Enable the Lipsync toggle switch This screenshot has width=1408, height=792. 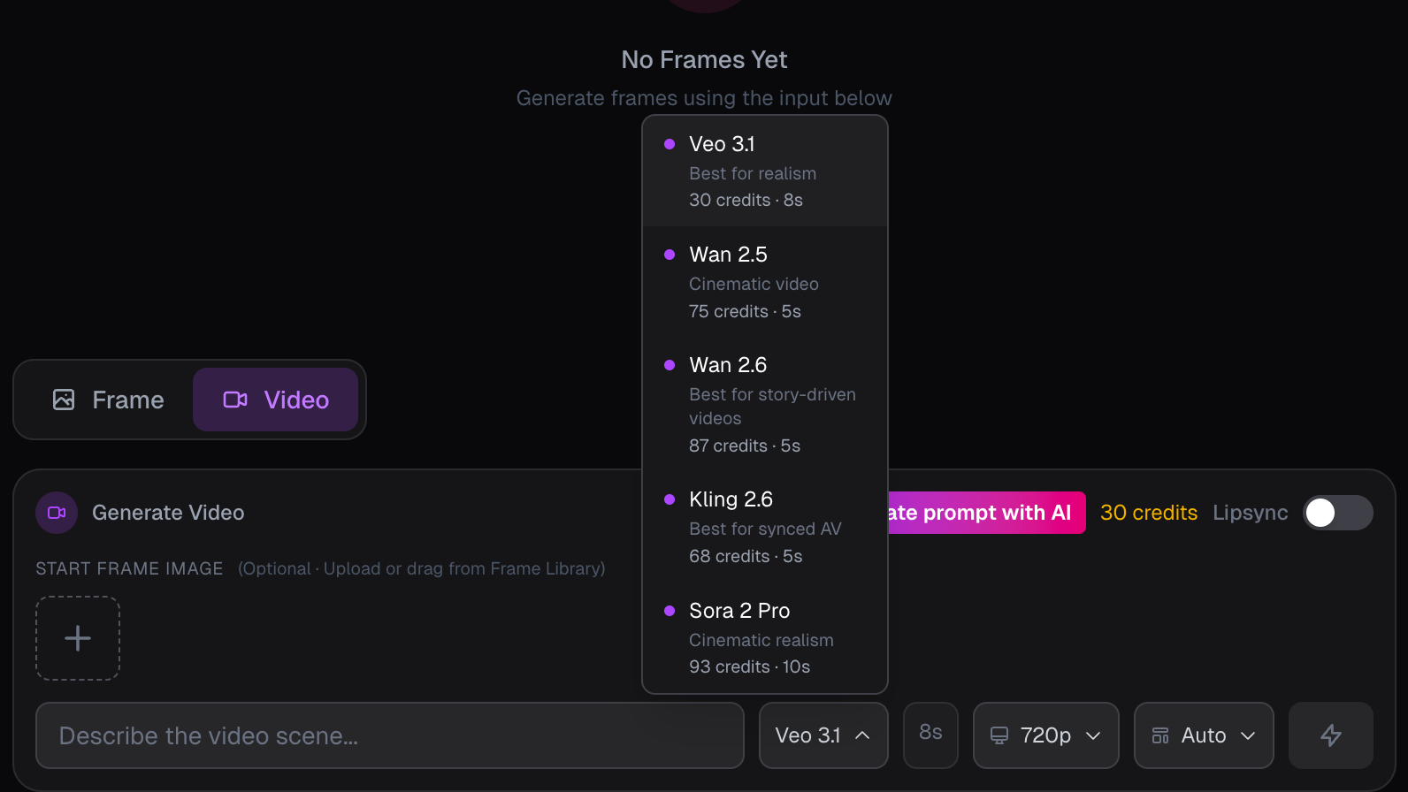pos(1337,513)
